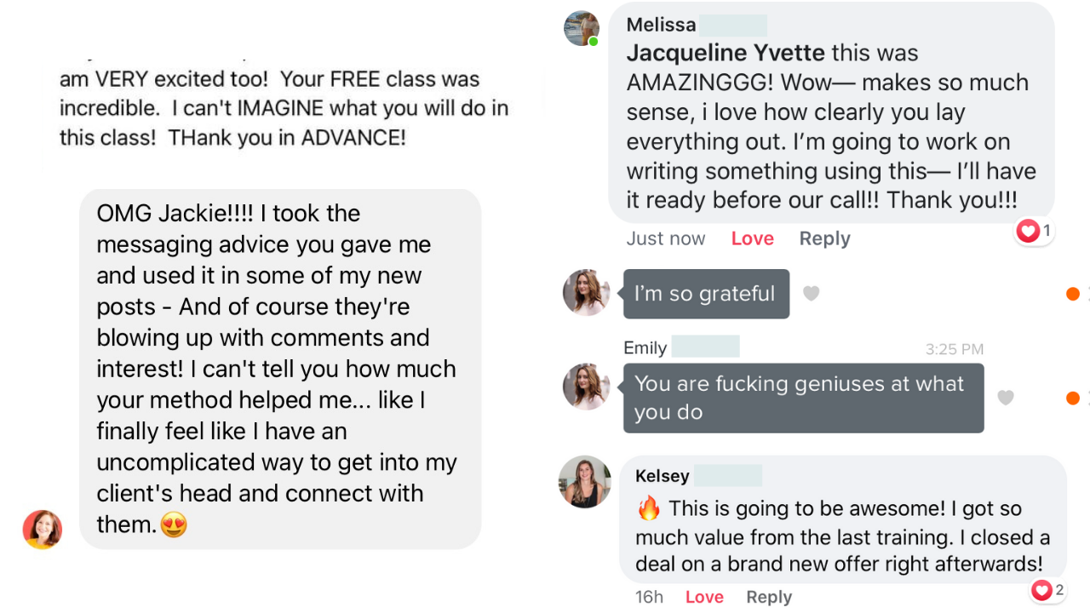The height and width of the screenshot is (613, 1090).
Task: Click the avatar beside "I'm so grateful" message
Action: tap(586, 293)
